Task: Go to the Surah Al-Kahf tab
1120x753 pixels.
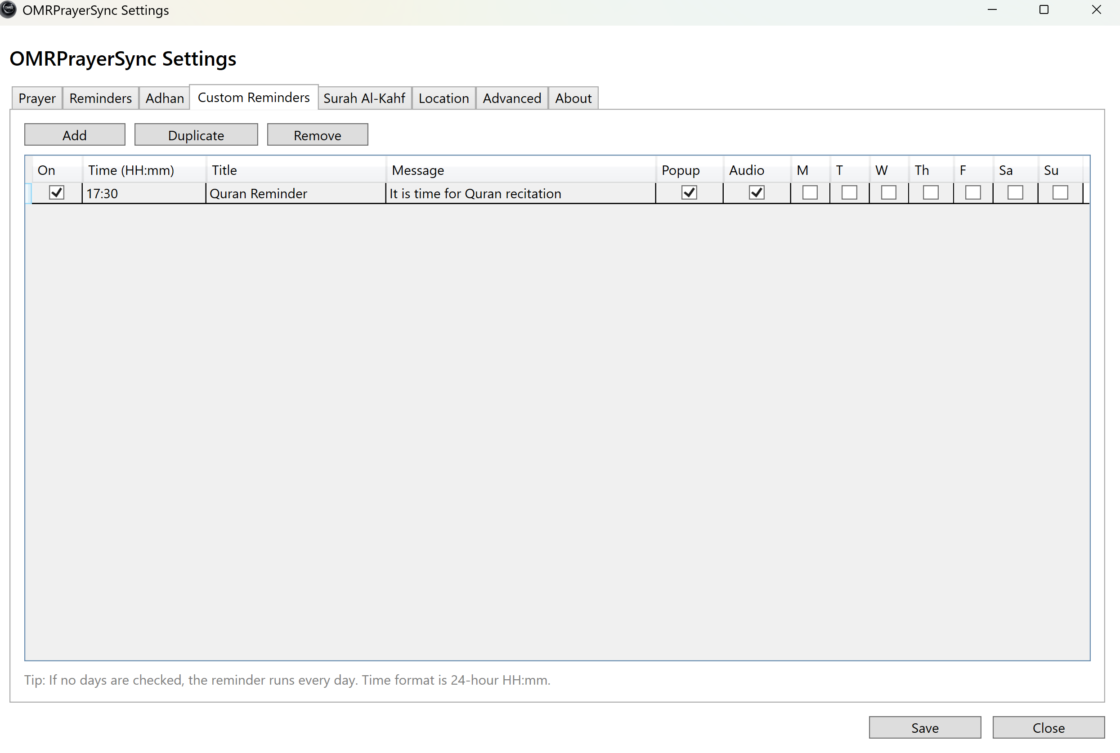Action: [364, 98]
